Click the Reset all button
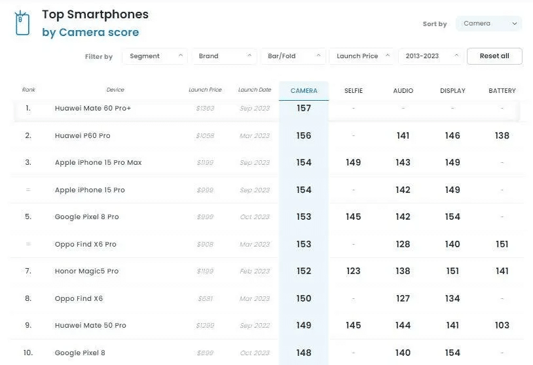Image resolution: width=533 pixels, height=365 pixels. tap(494, 56)
